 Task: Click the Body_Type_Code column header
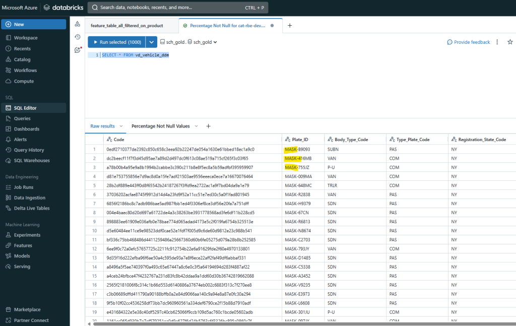point(355,140)
